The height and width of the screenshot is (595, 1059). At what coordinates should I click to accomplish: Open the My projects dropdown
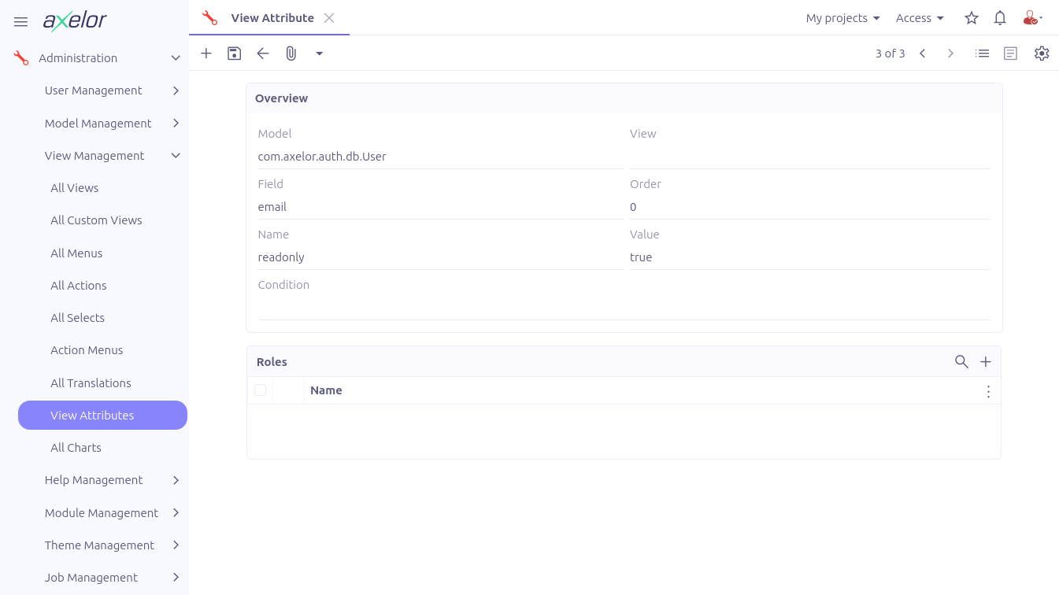pyautogui.click(x=842, y=18)
